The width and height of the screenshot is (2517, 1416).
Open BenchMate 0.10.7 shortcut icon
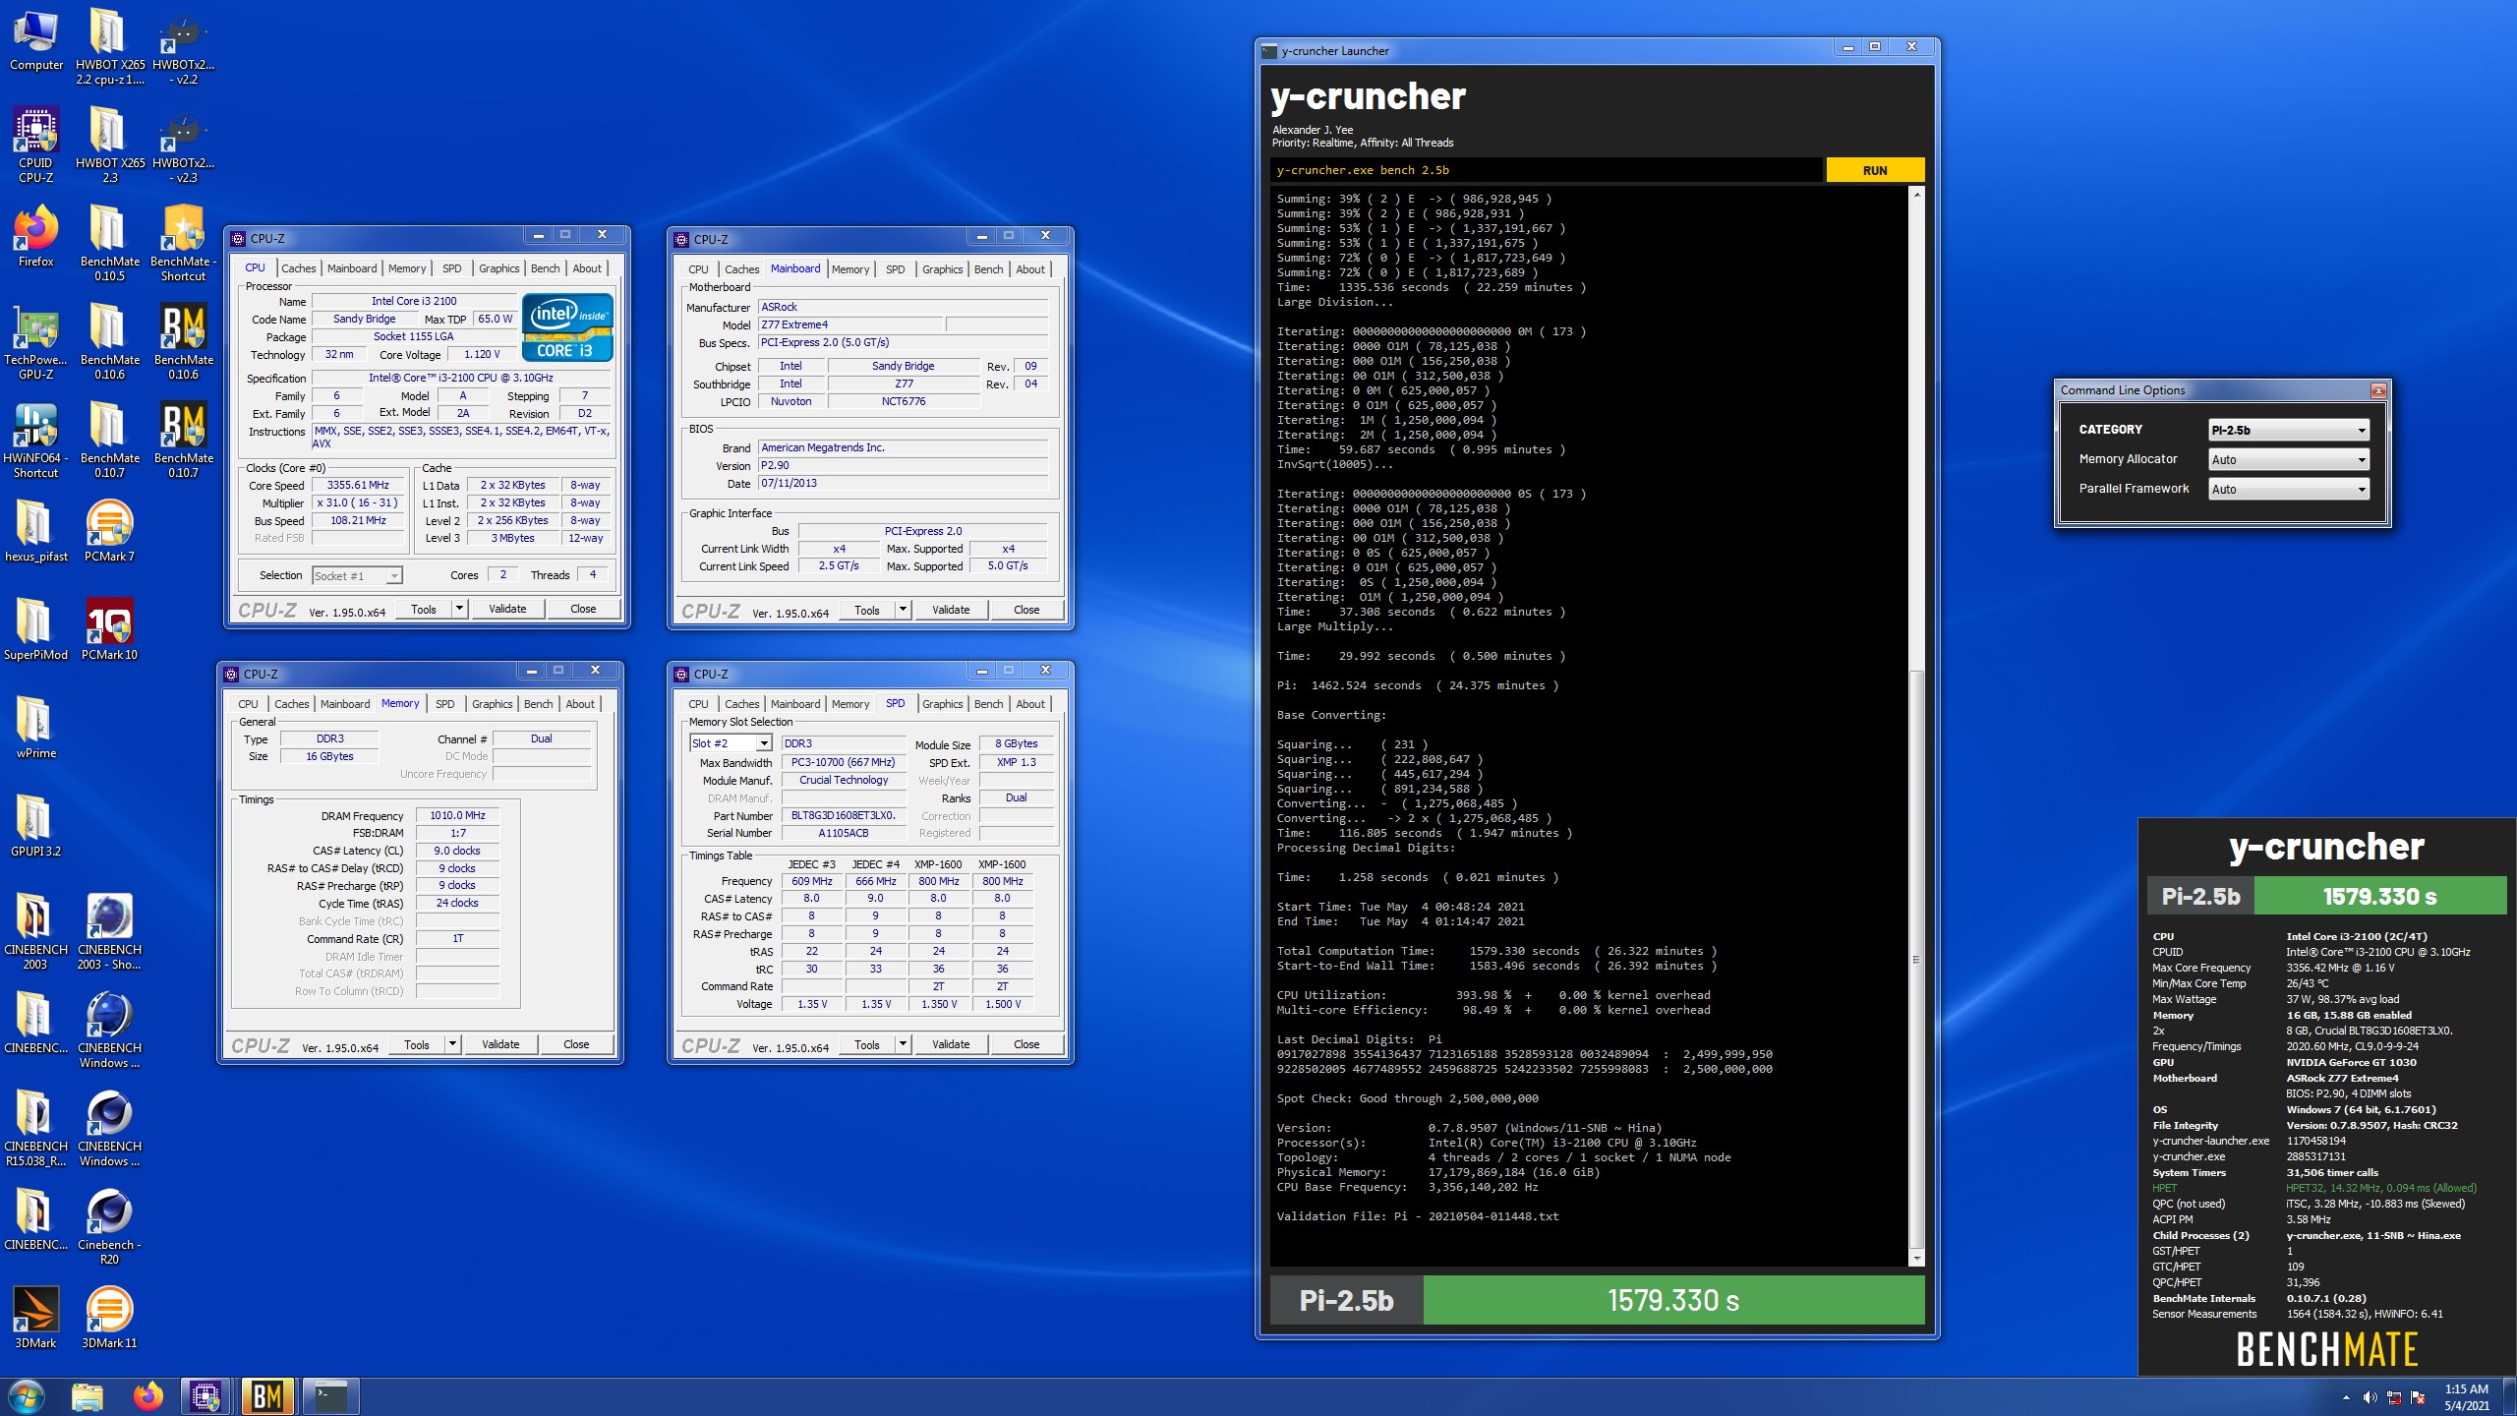183,441
